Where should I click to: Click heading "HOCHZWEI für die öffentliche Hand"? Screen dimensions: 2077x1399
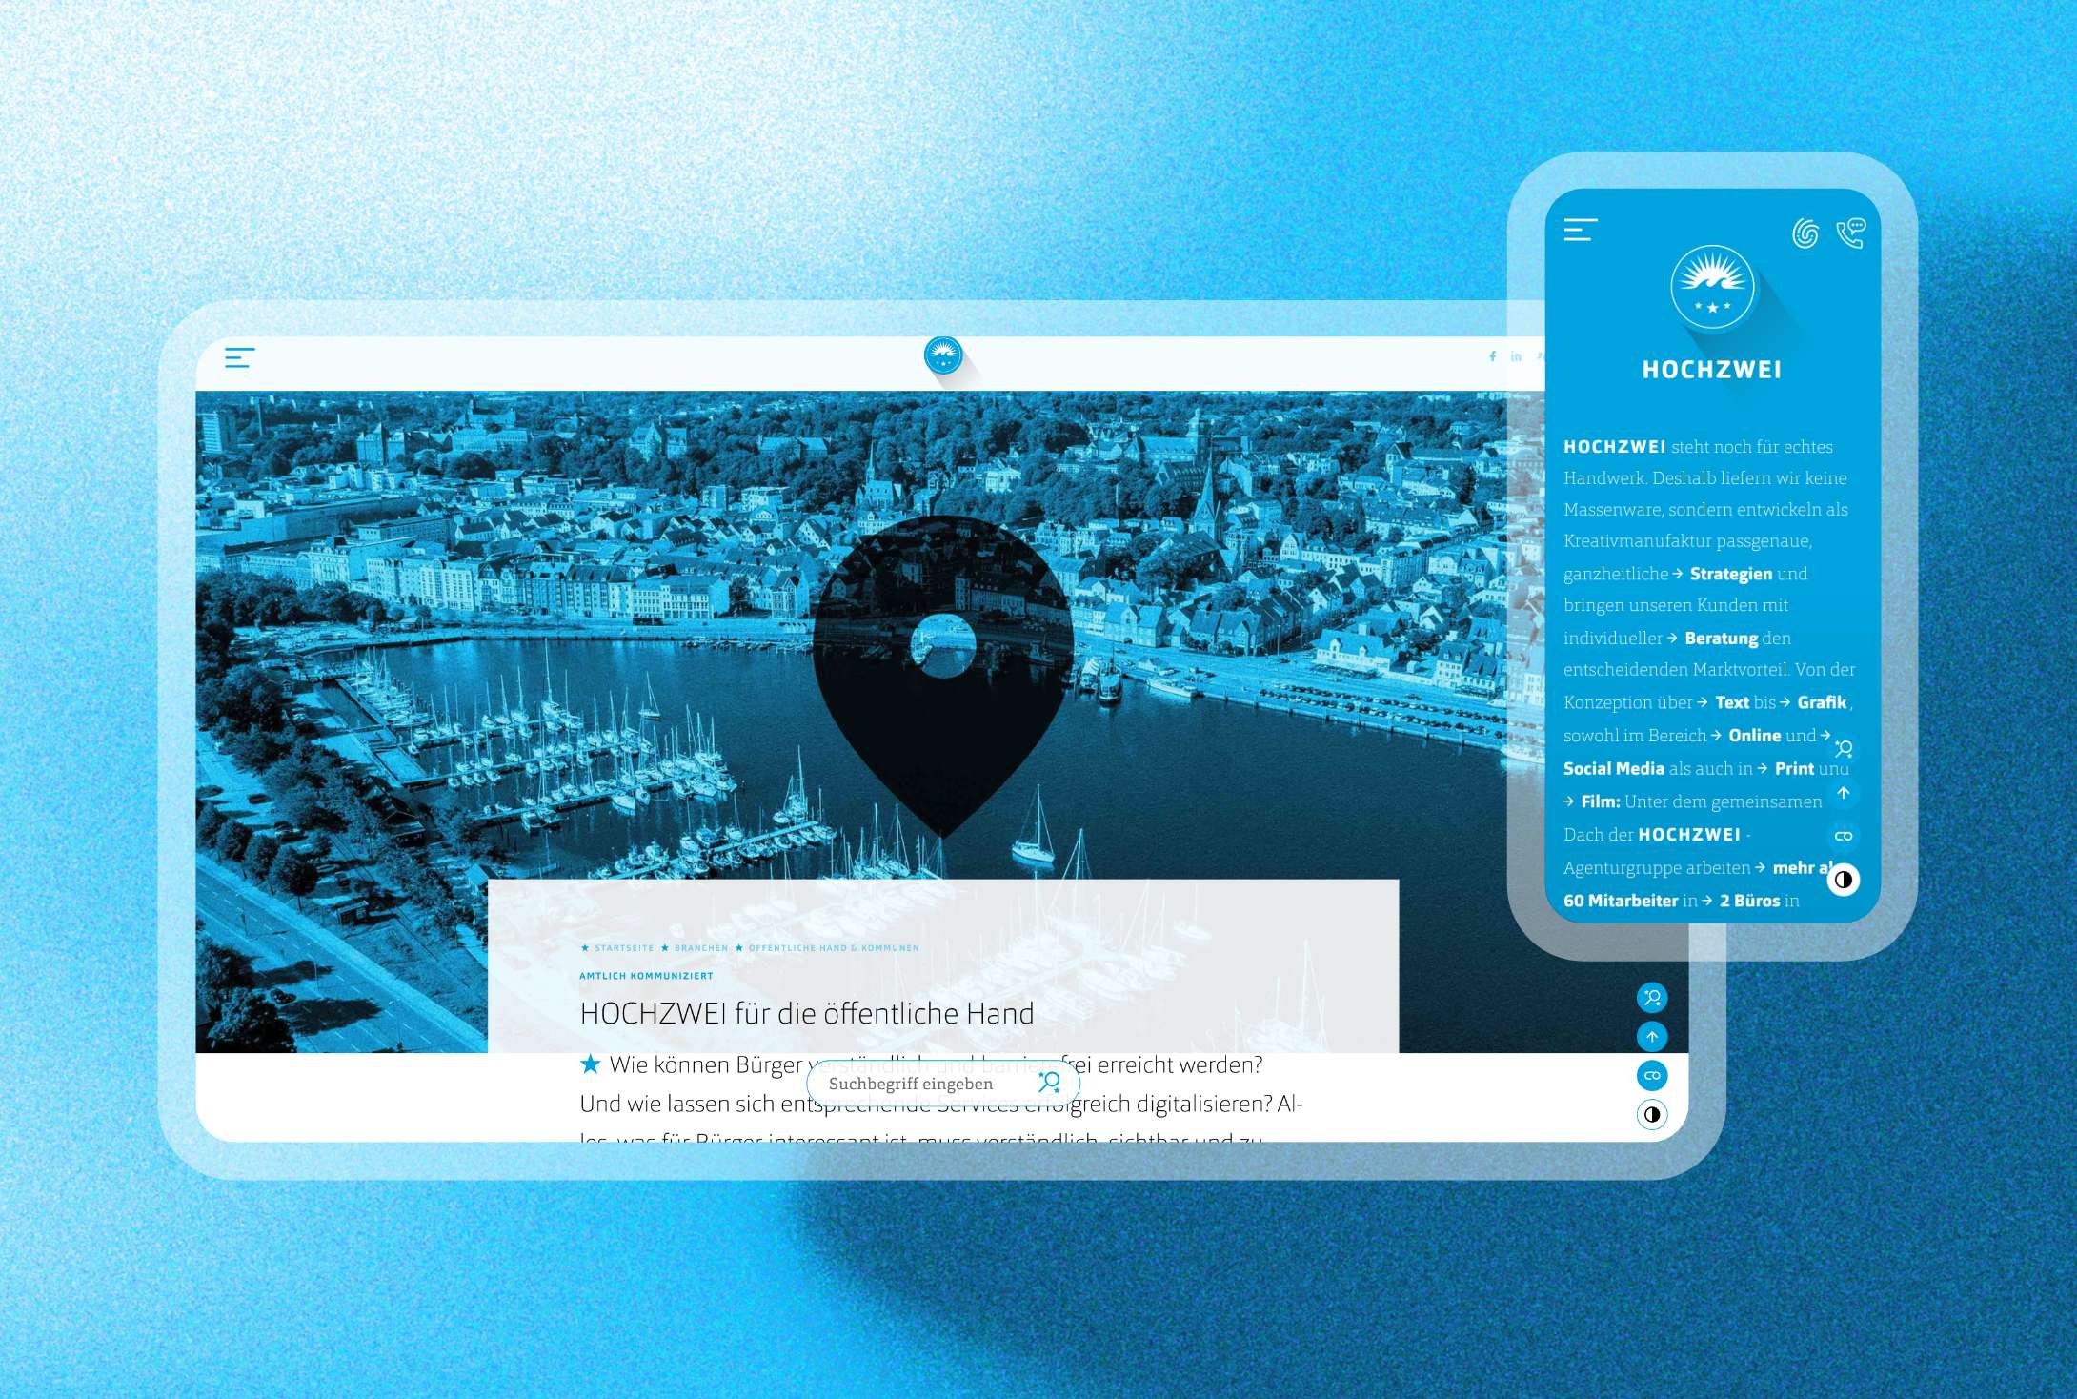(x=807, y=1013)
